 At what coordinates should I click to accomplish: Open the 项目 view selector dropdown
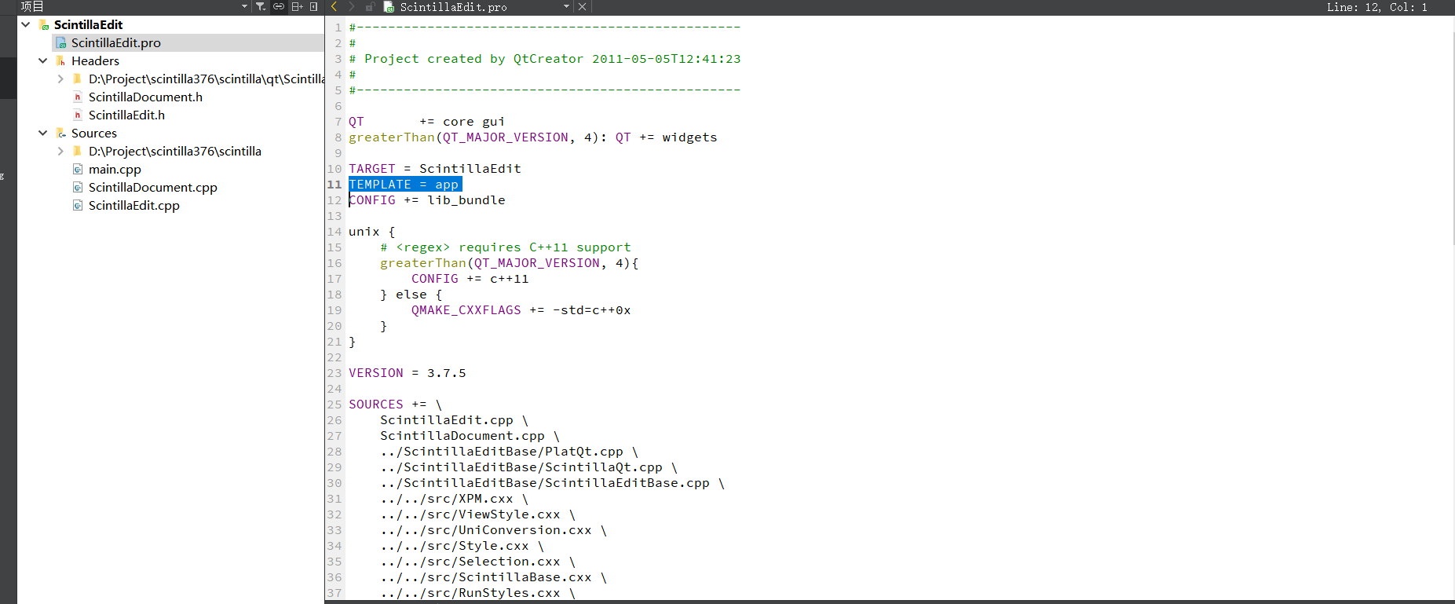(244, 6)
